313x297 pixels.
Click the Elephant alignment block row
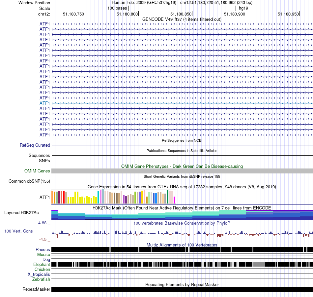click(x=182, y=264)
